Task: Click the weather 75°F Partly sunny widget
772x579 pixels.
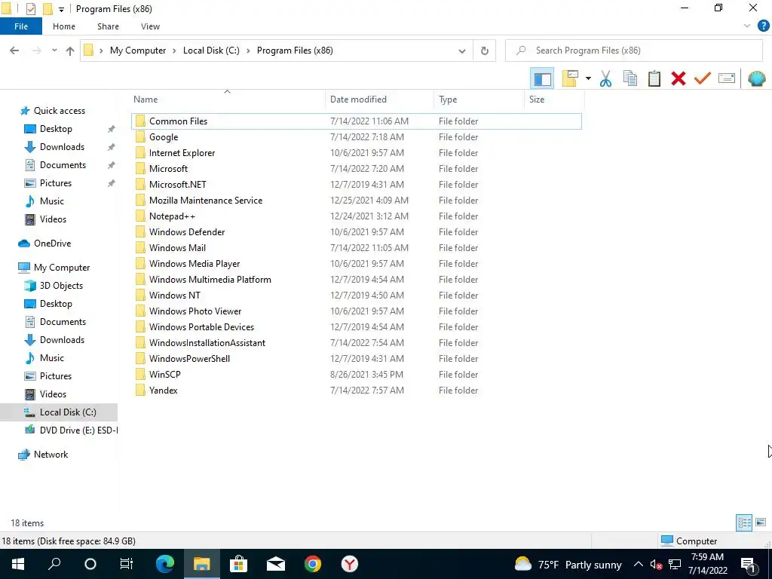Action: (x=568, y=564)
